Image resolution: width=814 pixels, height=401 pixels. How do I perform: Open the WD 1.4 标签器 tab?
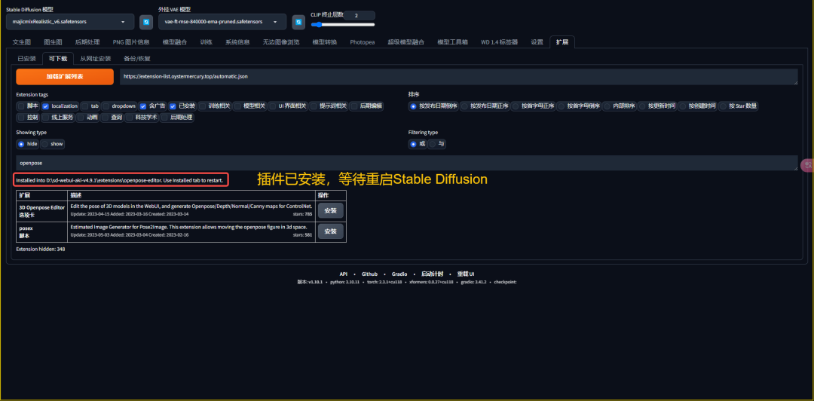tap(500, 42)
